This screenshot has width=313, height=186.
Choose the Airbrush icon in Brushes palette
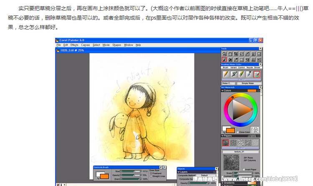pos(234,74)
